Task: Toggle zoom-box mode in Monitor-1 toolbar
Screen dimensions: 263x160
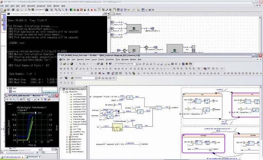Action: click(28, 100)
